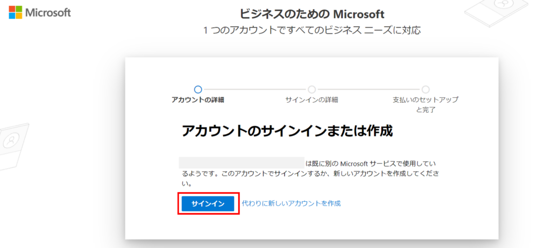Select the アカウントの詳細 step circle
The width and height of the screenshot is (551, 248).
click(x=198, y=89)
